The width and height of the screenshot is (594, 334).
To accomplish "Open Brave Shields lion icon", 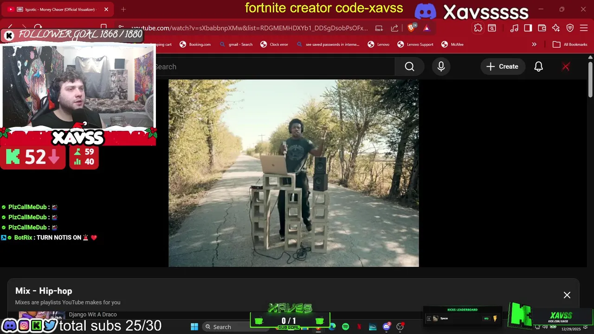I will (x=412, y=28).
